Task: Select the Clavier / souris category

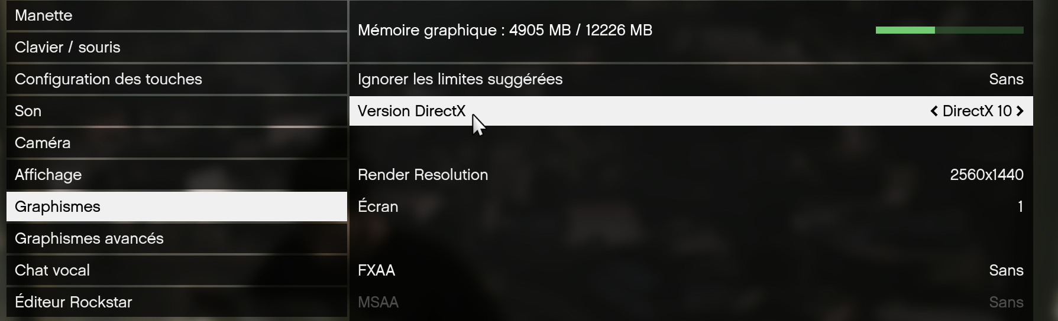Action: click(176, 47)
